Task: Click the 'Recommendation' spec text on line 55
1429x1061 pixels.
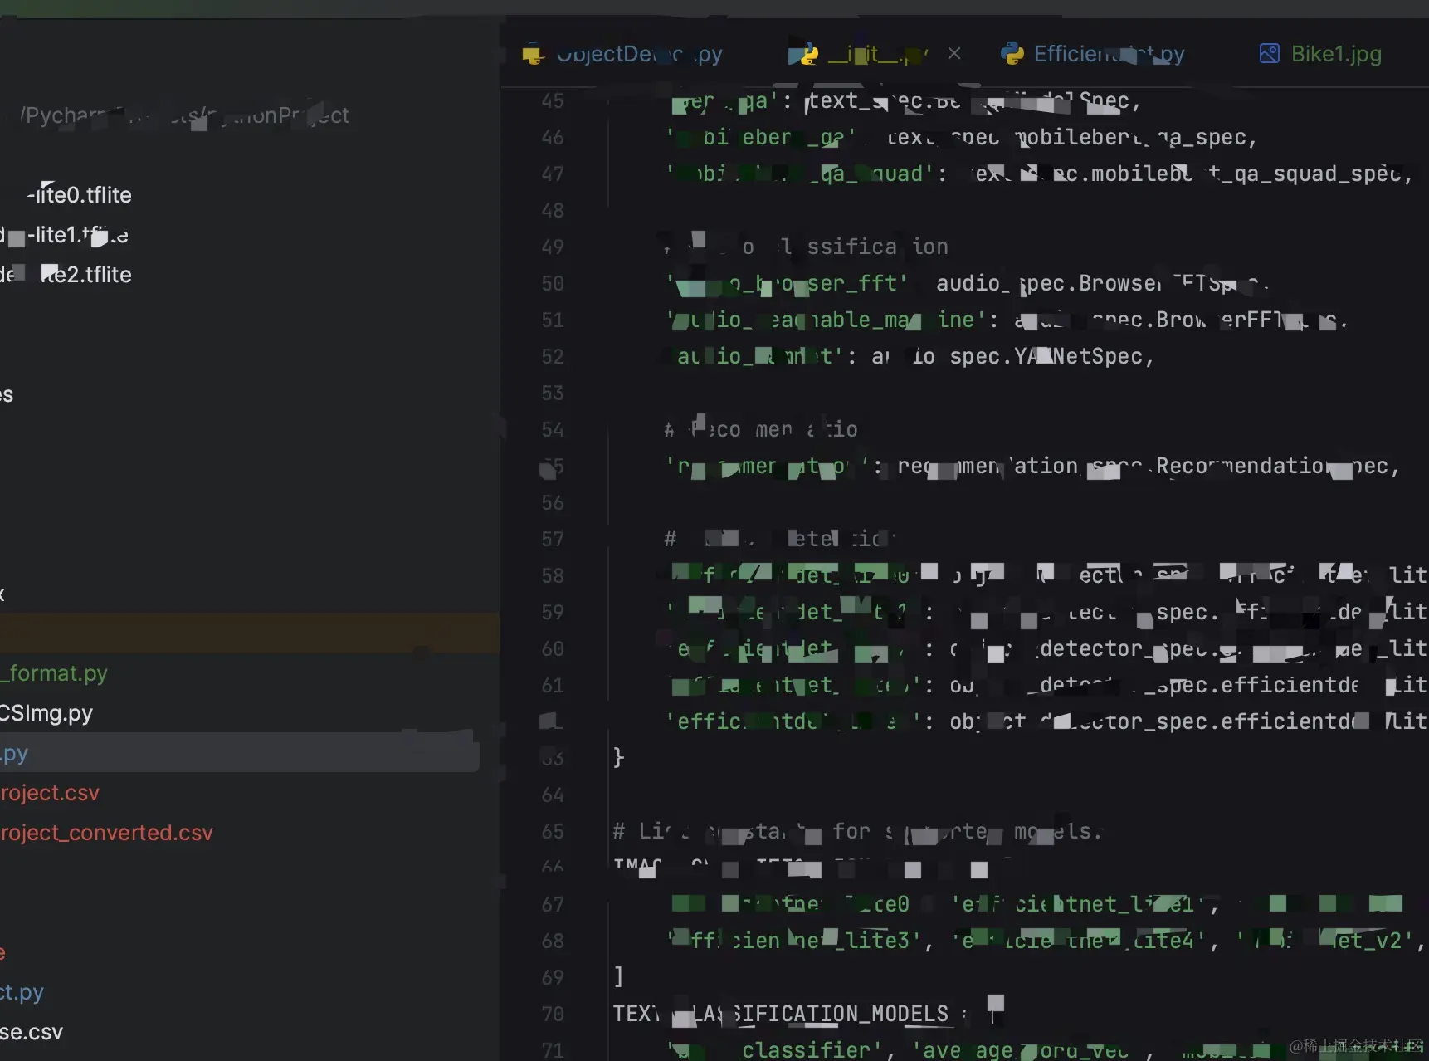Action: pyautogui.click(x=1244, y=466)
